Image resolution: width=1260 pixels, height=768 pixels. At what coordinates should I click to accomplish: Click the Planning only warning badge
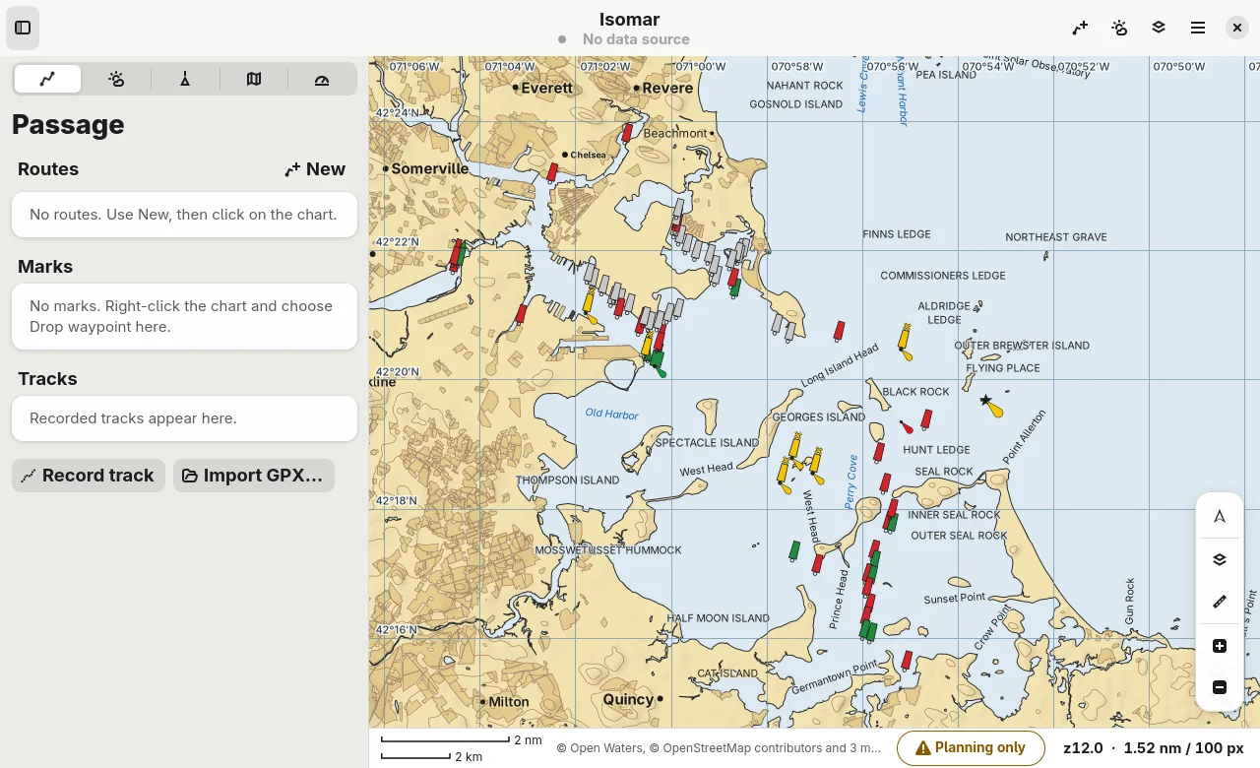click(971, 748)
